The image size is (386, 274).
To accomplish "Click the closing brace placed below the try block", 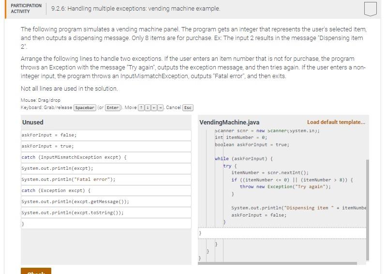I will click(282, 233).
